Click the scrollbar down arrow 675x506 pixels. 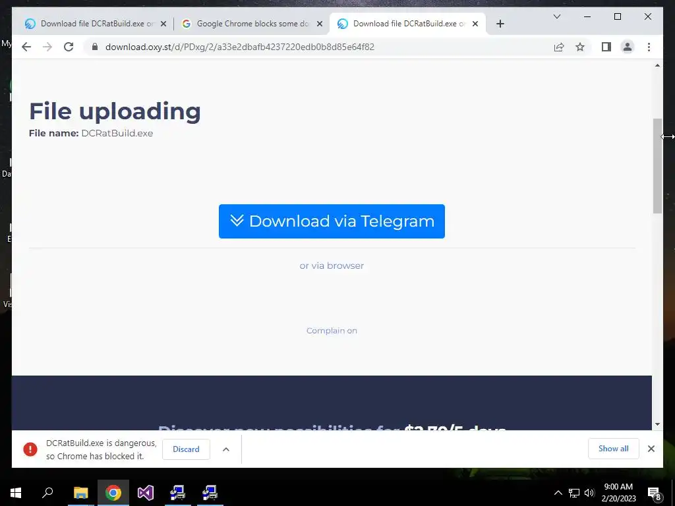[657, 424]
